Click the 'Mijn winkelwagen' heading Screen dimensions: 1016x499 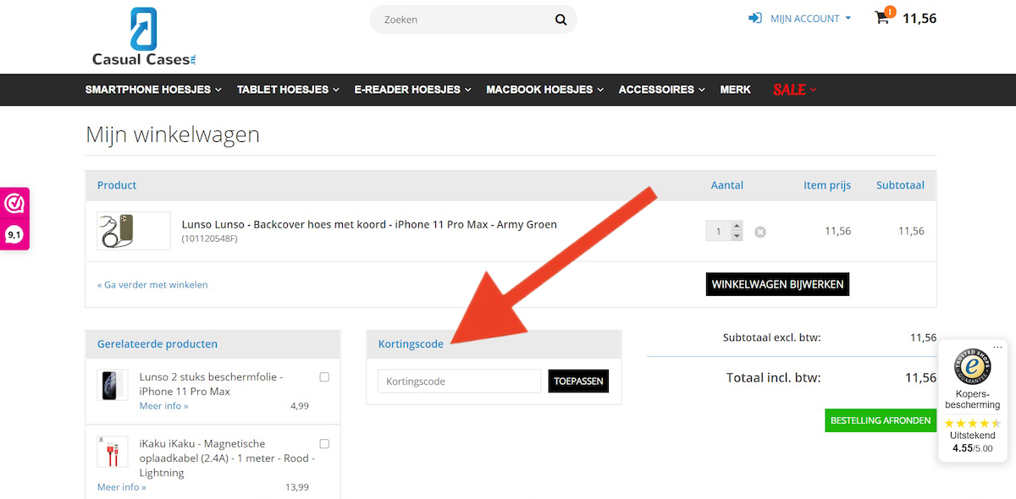tap(173, 134)
